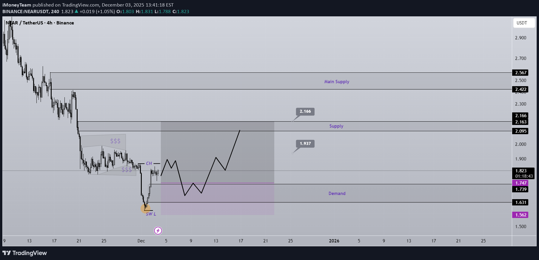Select the upper $$$ liquidity marker
The width and height of the screenshot is (539, 260).
pos(115,141)
